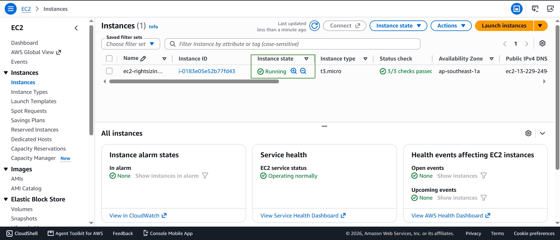560x240 pixels.
Task: Open the hamburger navigation menu
Action: pos(11,9)
